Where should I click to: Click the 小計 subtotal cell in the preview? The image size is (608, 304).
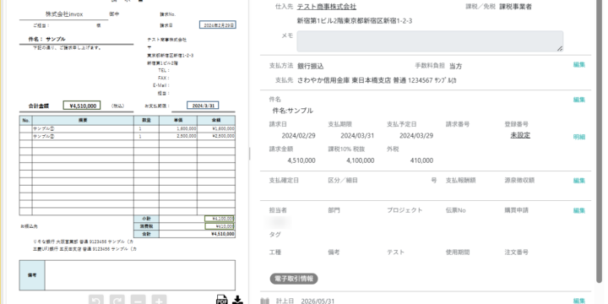tap(146, 219)
